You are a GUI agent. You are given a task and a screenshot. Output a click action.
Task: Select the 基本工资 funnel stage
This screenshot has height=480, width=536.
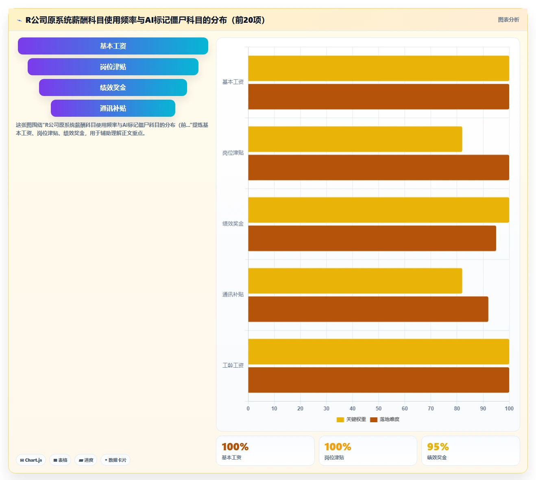(113, 46)
